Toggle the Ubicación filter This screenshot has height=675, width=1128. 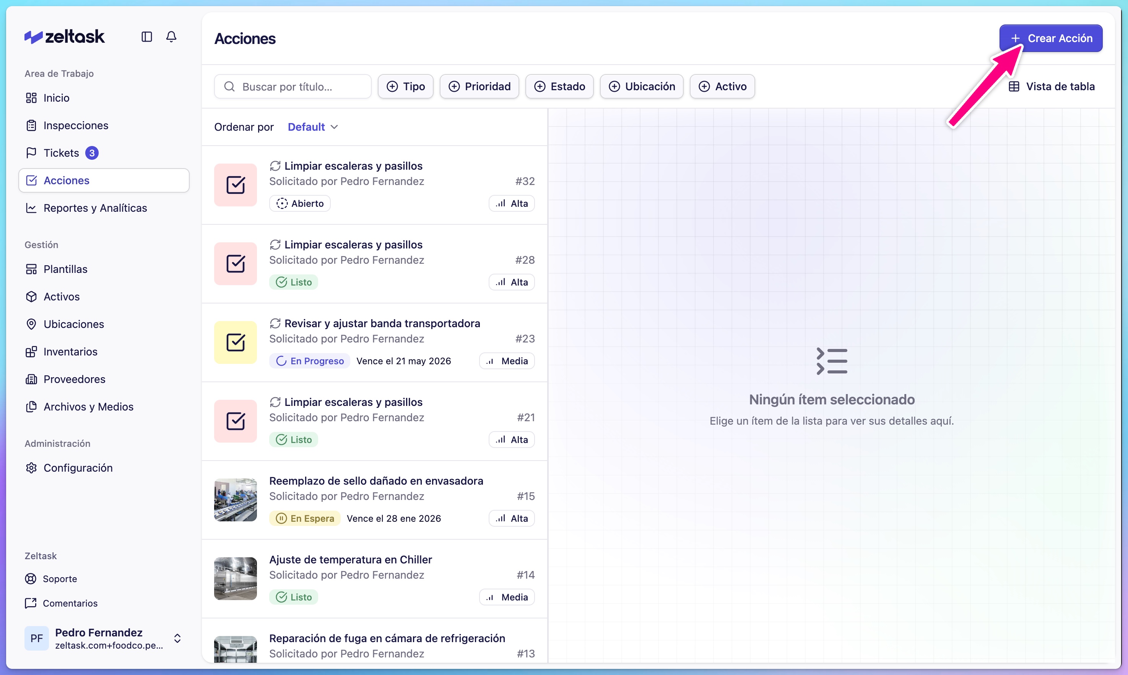click(x=642, y=86)
